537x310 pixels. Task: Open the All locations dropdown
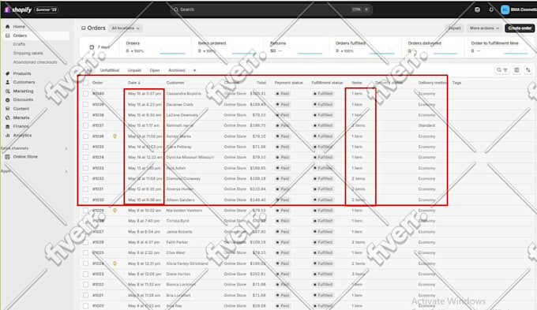pos(126,28)
